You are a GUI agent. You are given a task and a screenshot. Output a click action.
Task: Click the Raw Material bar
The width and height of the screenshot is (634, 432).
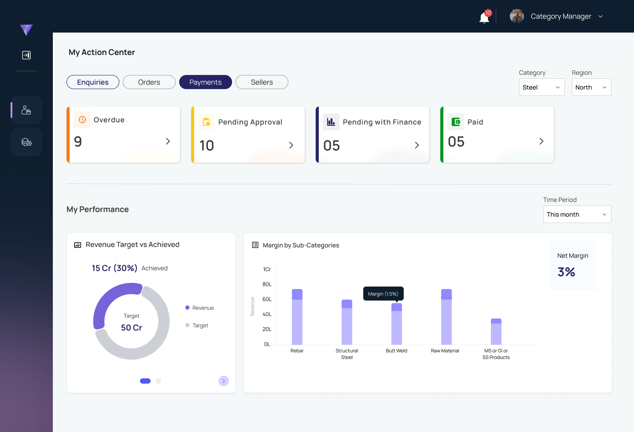coord(446,317)
